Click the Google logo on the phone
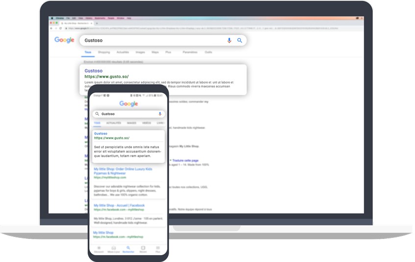This screenshot has height=262, width=415. 129,104
